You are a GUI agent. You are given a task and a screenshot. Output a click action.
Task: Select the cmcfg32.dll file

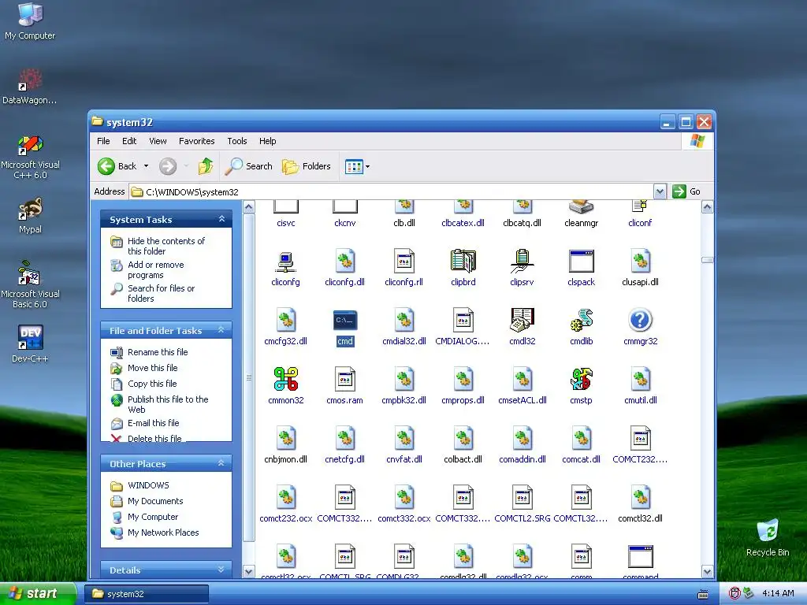[x=285, y=327]
